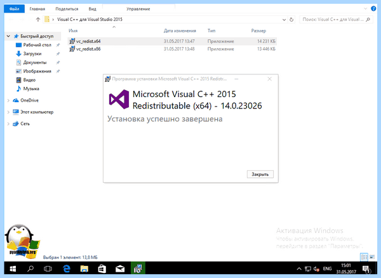
Task: Minimize the installer dialog
Action: pyautogui.click(x=236, y=79)
